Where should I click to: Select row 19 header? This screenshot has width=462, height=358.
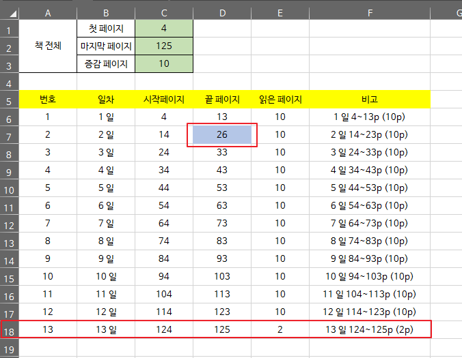point(9,347)
